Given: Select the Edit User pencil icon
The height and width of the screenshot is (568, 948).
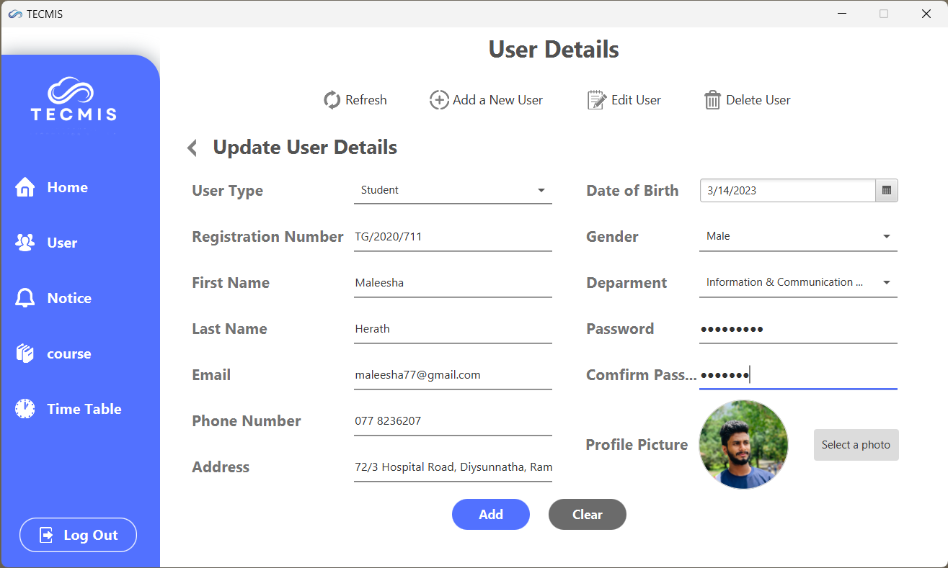Looking at the screenshot, I should [595, 100].
